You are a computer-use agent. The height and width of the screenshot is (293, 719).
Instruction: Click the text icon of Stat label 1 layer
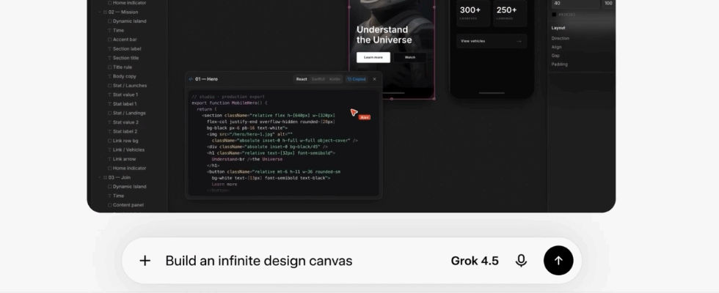coord(109,103)
